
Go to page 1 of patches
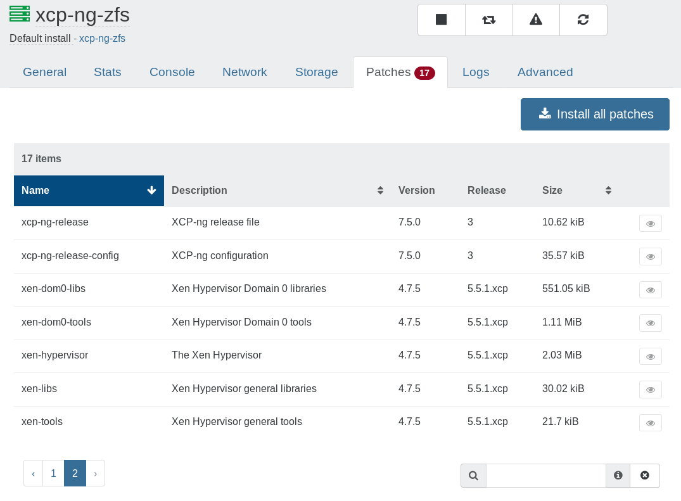pyautogui.click(x=53, y=473)
